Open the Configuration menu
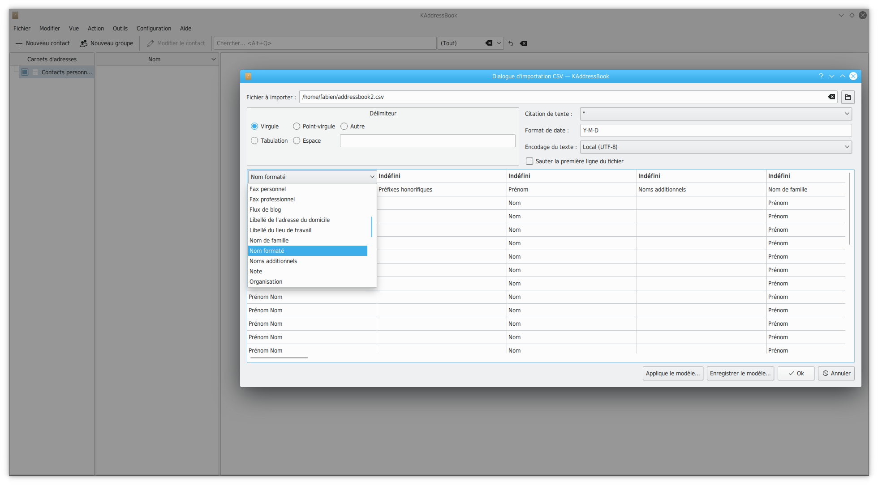Image resolution: width=878 pixels, height=485 pixels. [154, 28]
